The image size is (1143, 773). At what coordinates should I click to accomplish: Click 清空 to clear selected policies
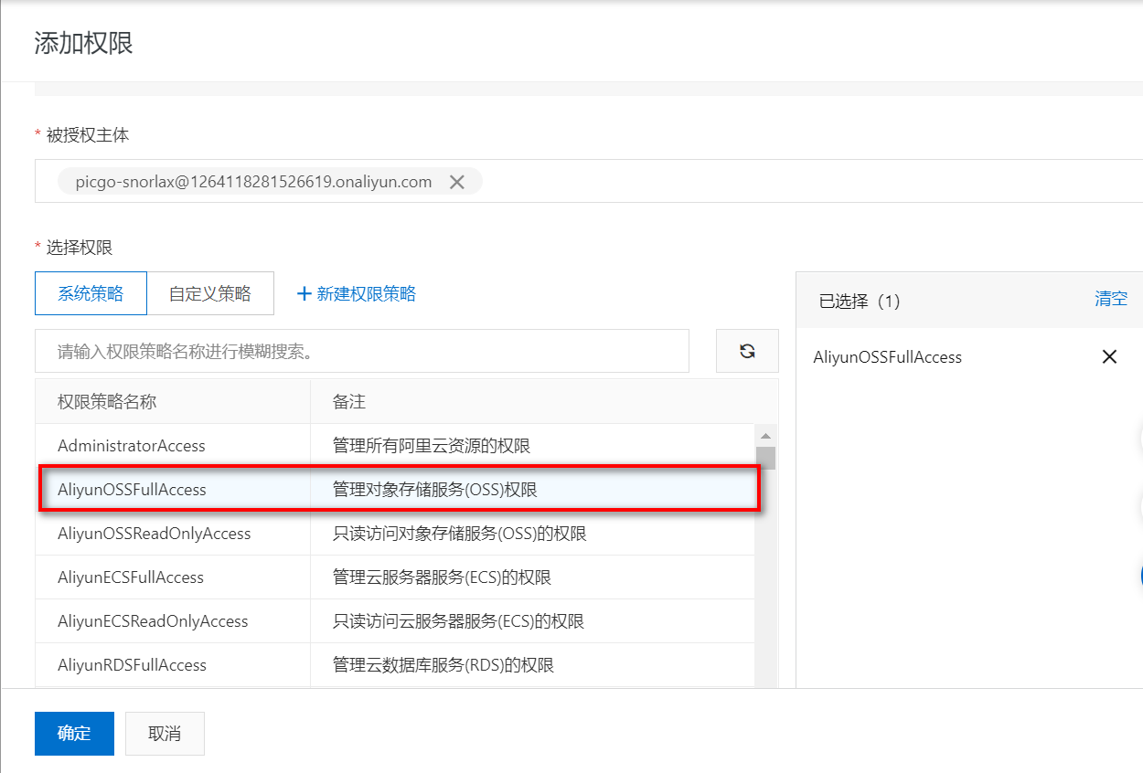(x=1111, y=299)
